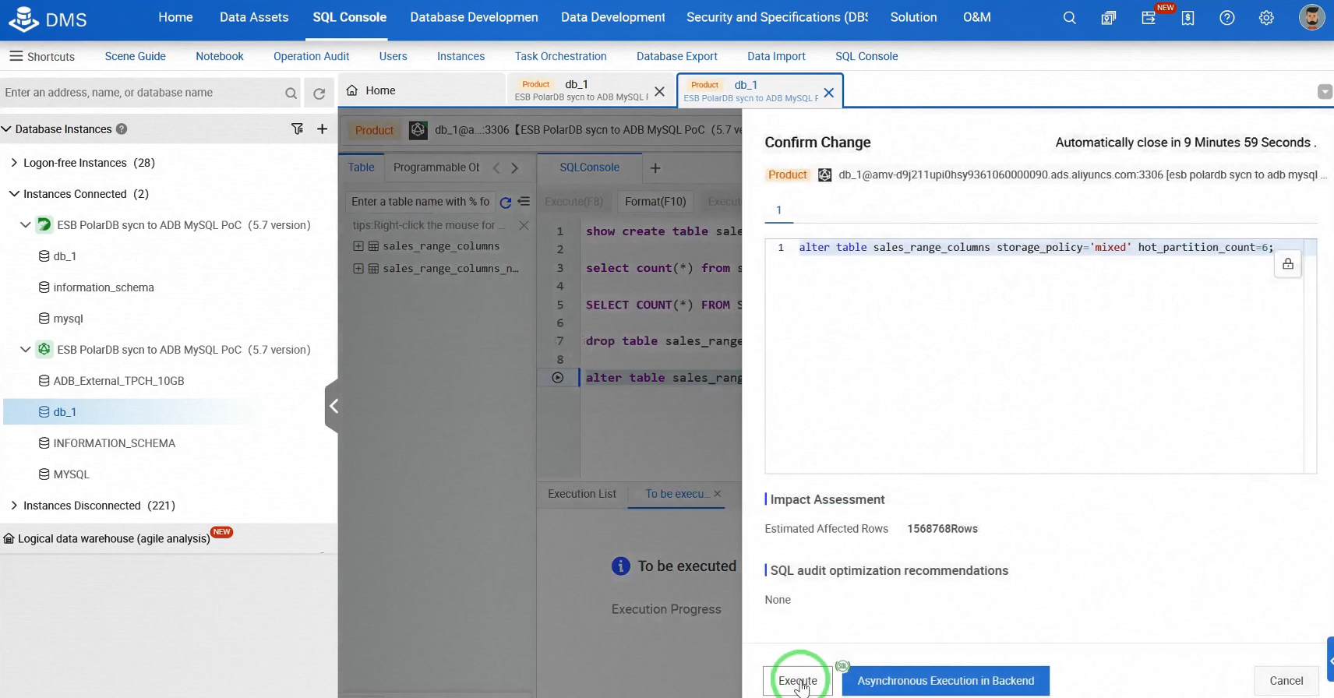1334x698 pixels.
Task: Refresh the table list in the console
Action: click(506, 203)
